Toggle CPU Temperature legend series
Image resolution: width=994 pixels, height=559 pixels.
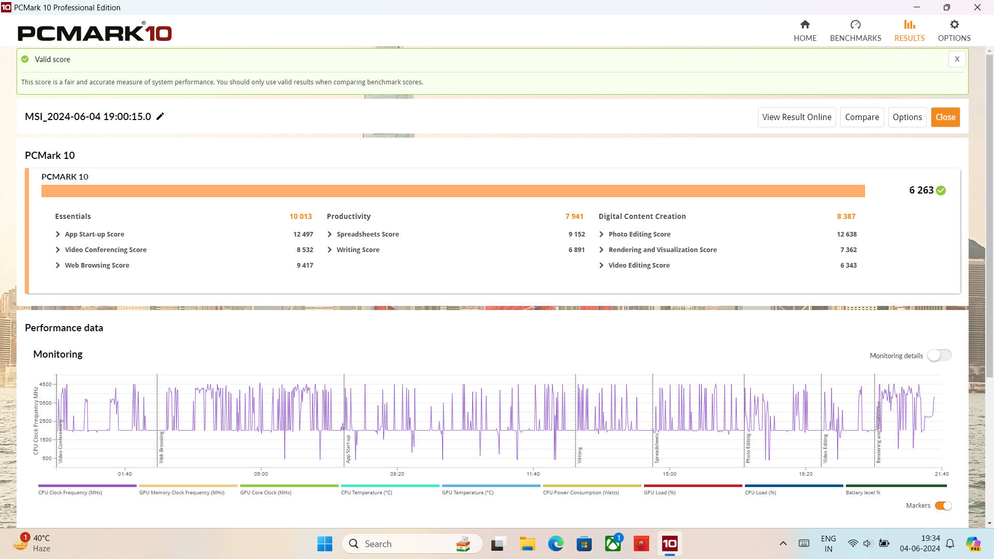point(390,490)
